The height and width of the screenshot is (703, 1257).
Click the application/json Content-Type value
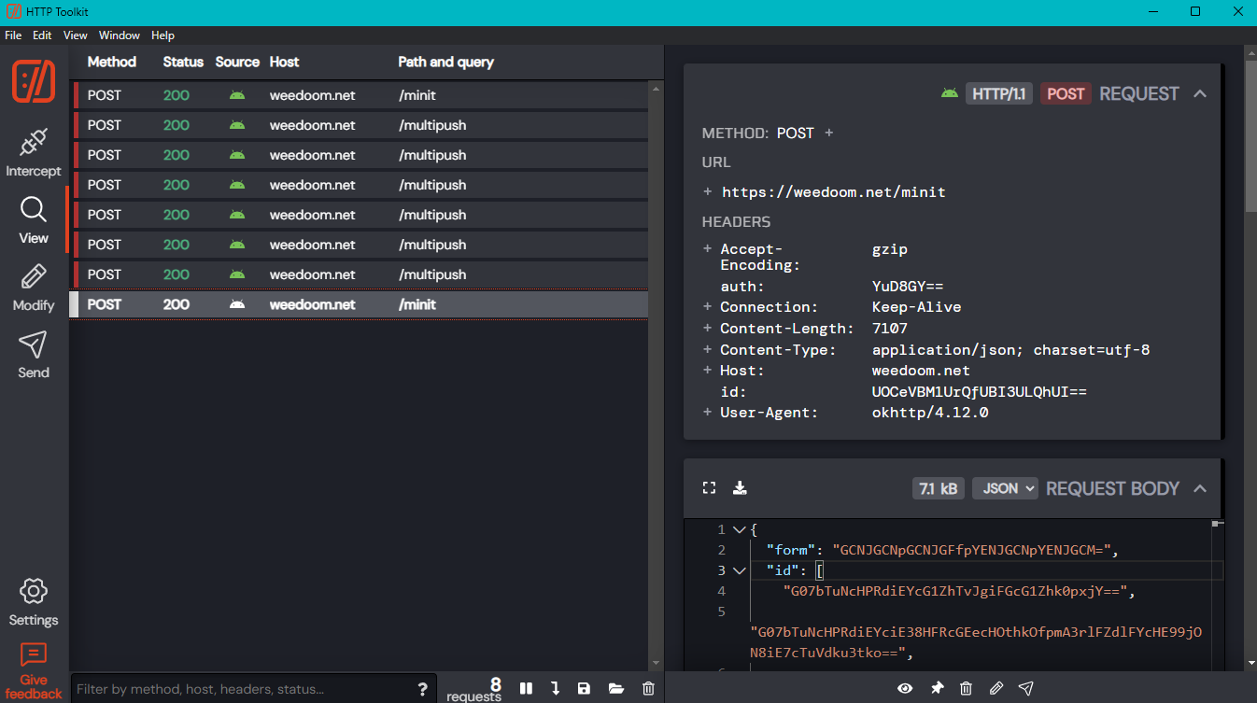[1011, 350]
